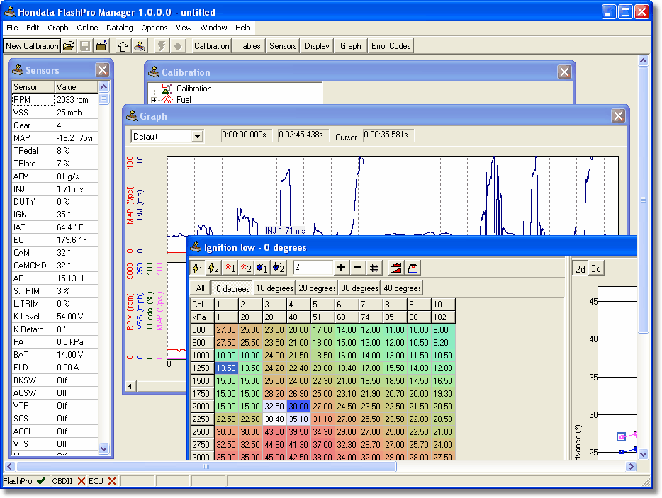662x498 pixels.
Task: Select the Ignition table 1 lightning icon
Action: coord(198,268)
